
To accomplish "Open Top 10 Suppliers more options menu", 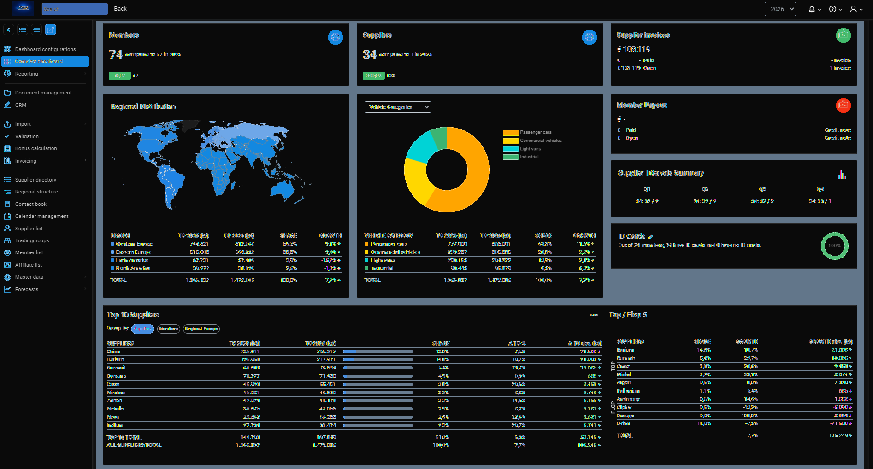I will [x=594, y=315].
